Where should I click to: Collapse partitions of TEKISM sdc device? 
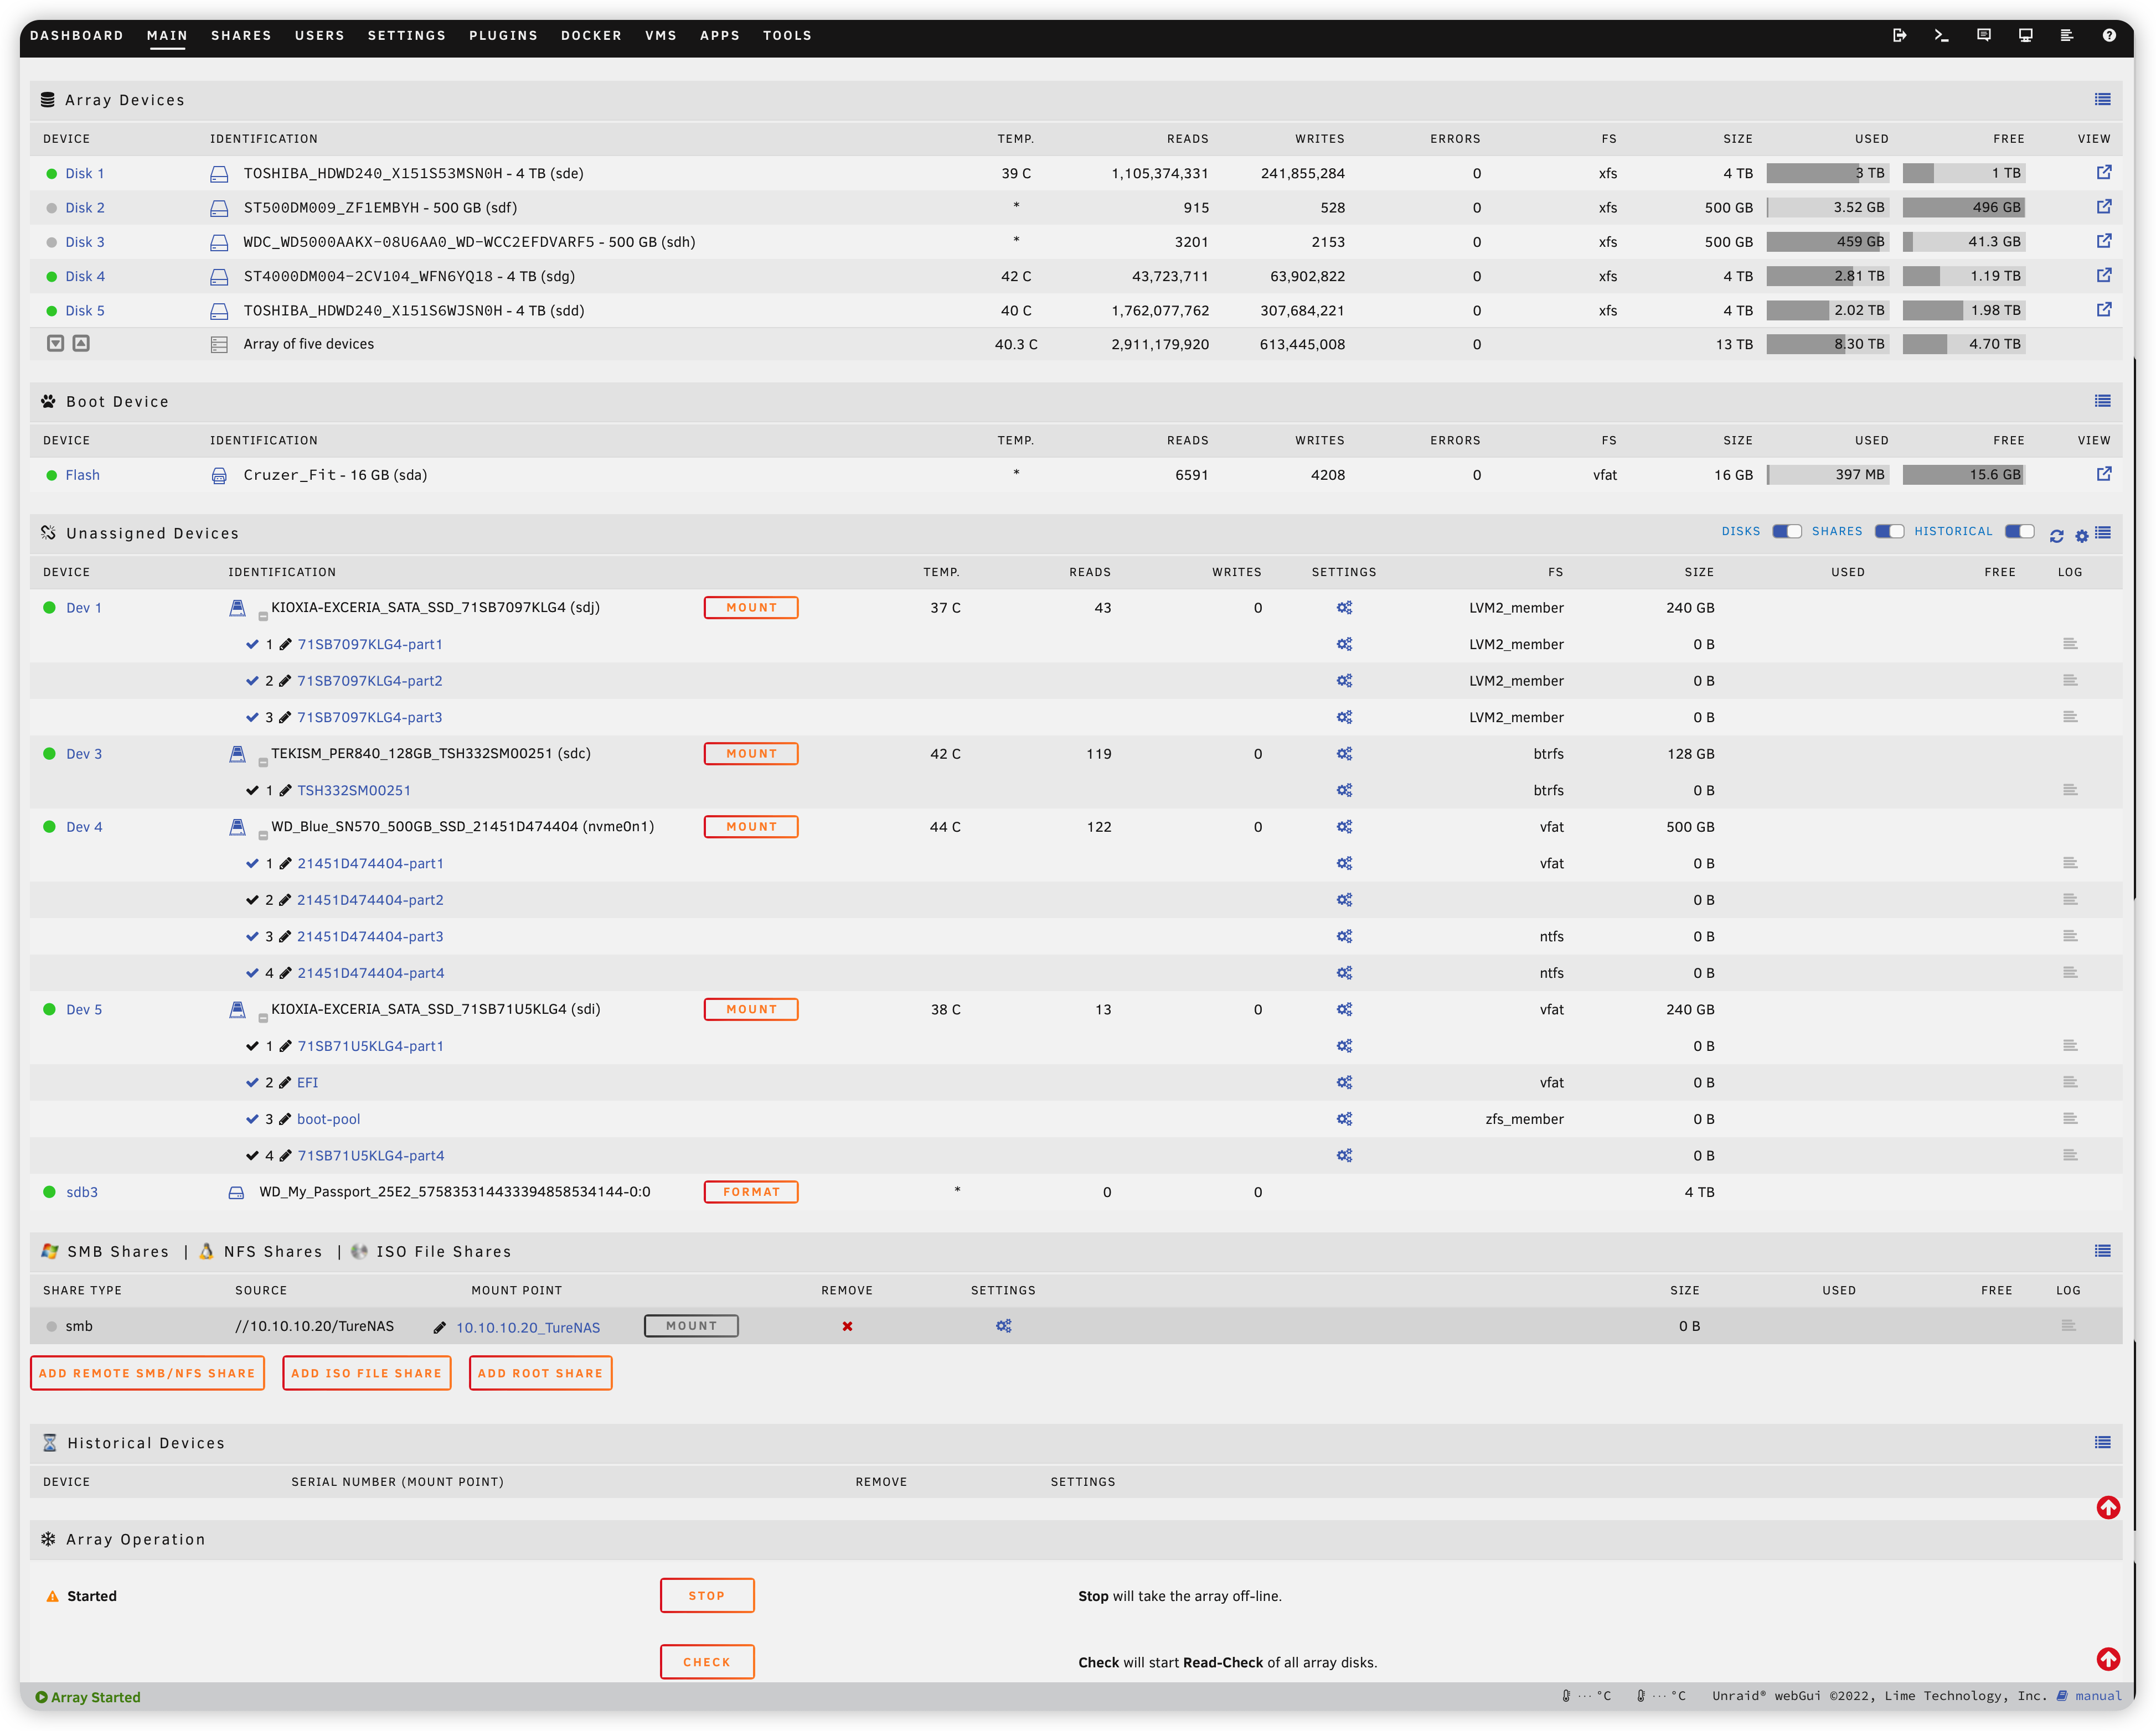[x=263, y=761]
